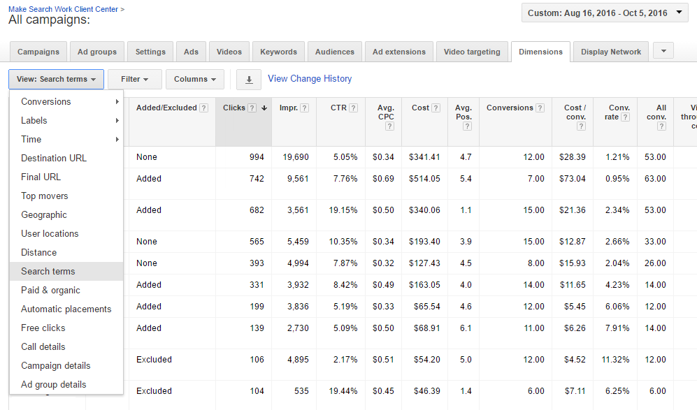Open the custom date range dropdown
The width and height of the screenshot is (697, 410).
point(605,13)
